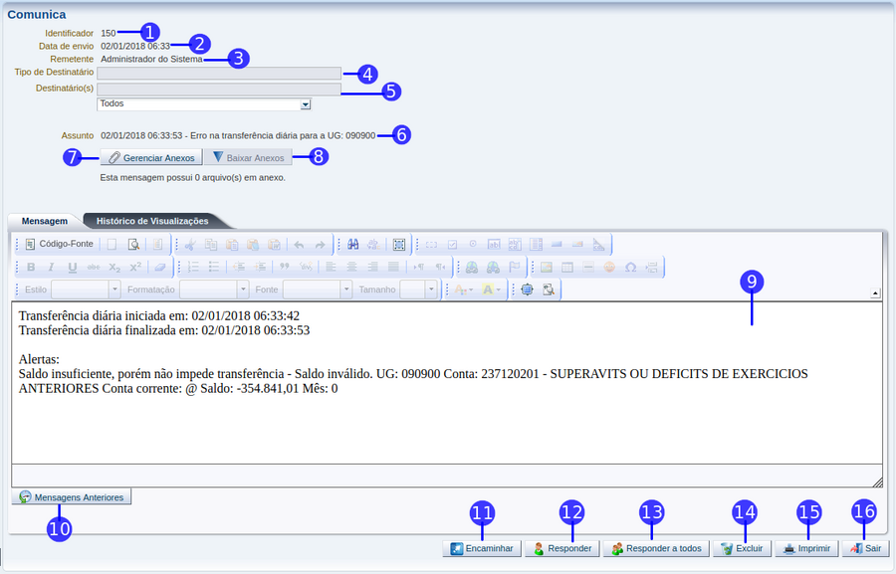Click the Maximize editor icon
Image resolution: width=896 pixels, height=574 pixels.
pos(527,289)
